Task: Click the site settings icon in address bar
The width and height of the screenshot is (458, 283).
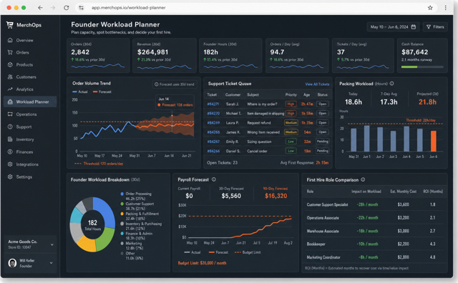Action: [x=81, y=8]
